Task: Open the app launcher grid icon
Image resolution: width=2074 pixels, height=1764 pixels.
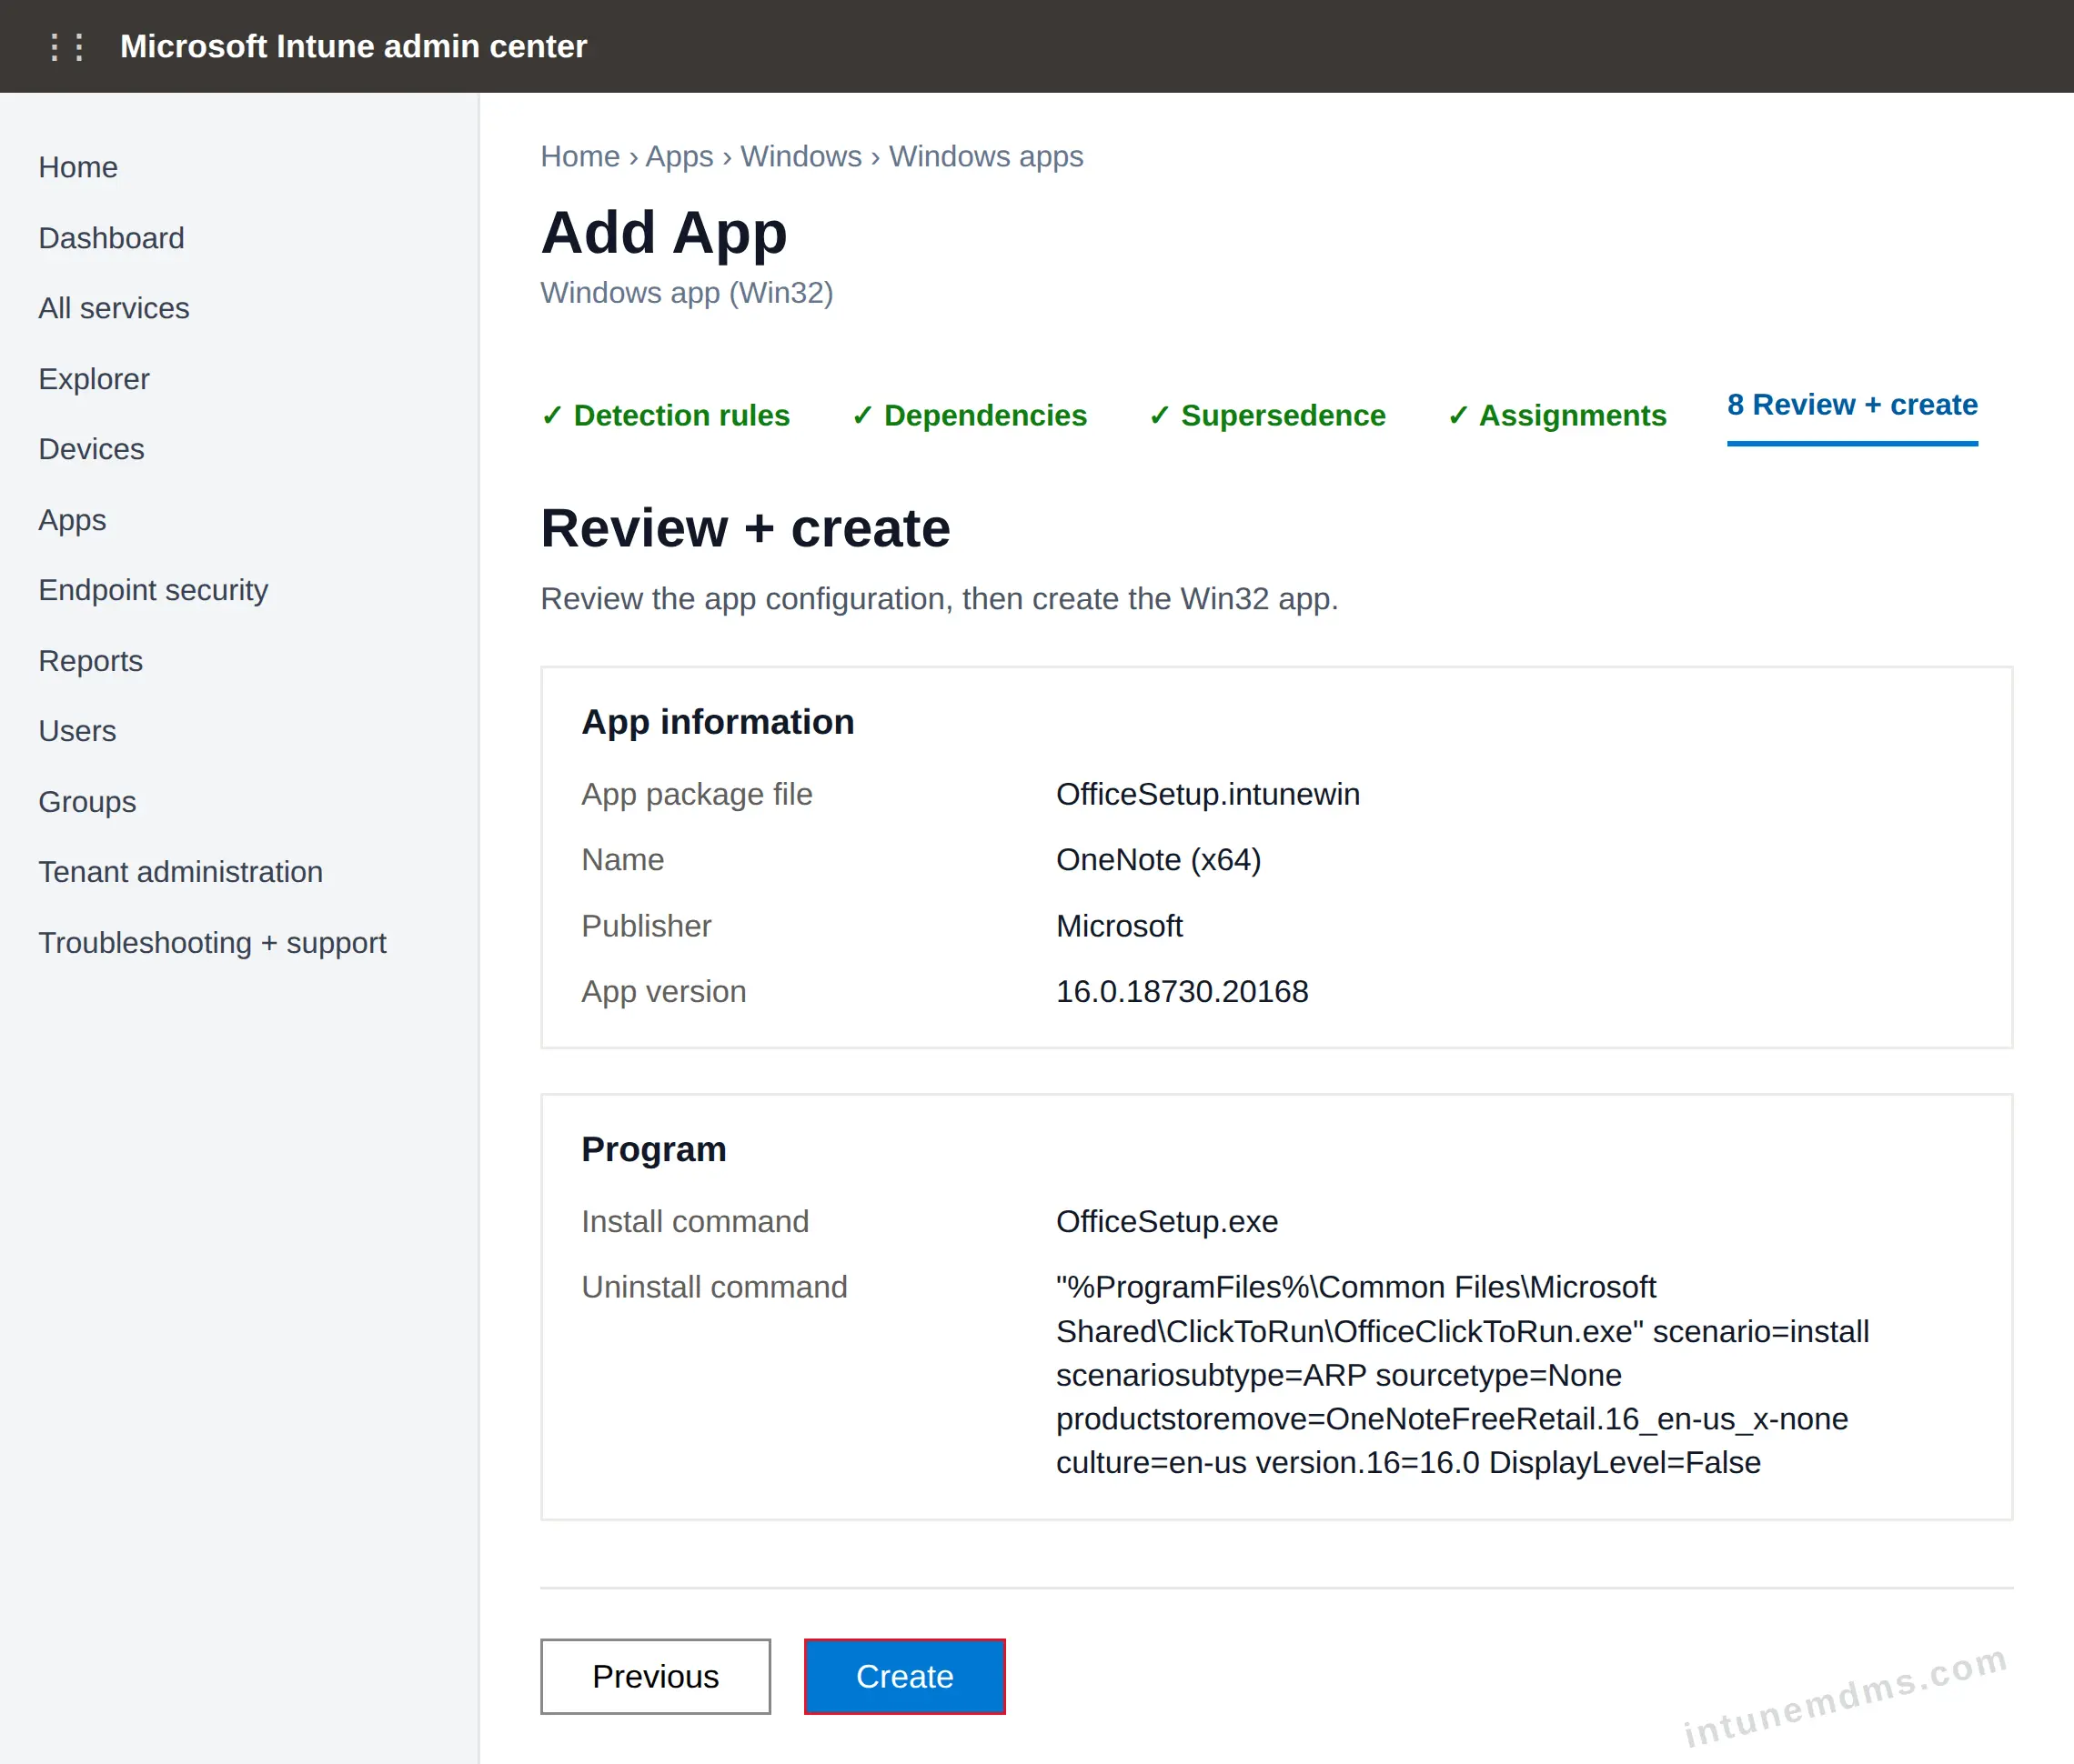Action: click(67, 47)
